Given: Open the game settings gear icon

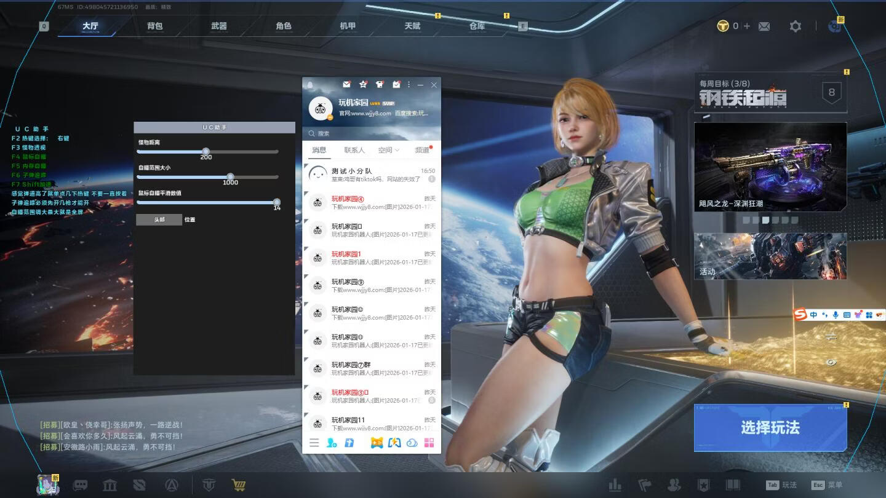Looking at the screenshot, I should [796, 26].
